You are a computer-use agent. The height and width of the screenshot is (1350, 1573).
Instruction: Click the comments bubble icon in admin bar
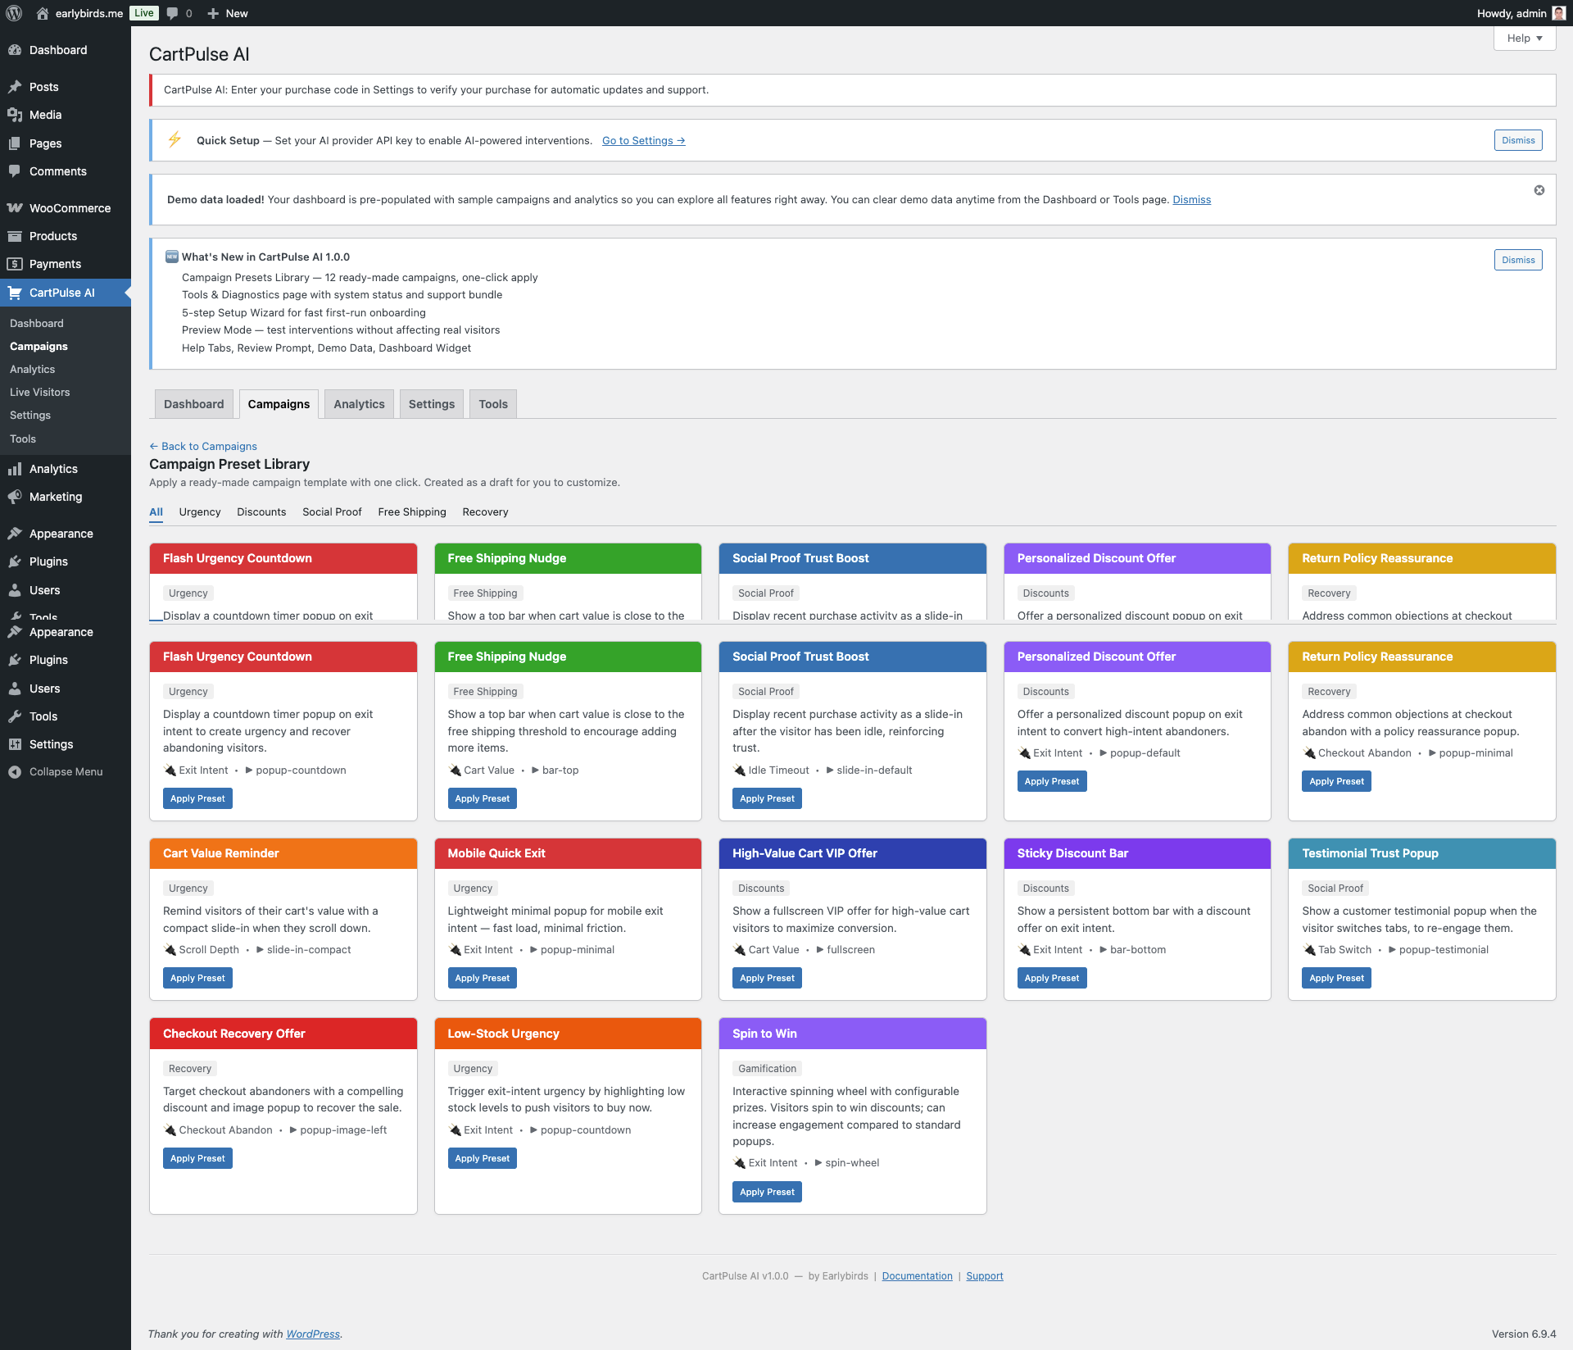[x=173, y=13]
